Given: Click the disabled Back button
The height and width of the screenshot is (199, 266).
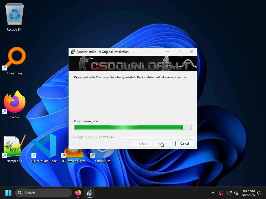Looking at the screenshot, I should [x=143, y=144].
